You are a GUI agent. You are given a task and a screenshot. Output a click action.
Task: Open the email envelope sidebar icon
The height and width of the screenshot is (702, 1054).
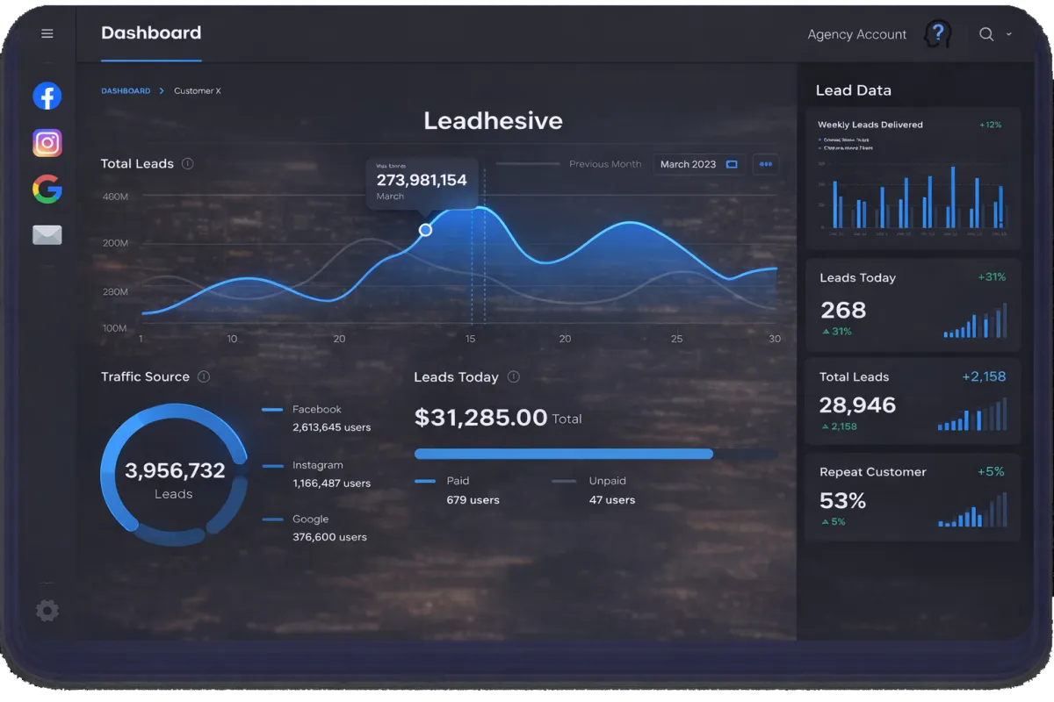point(47,235)
